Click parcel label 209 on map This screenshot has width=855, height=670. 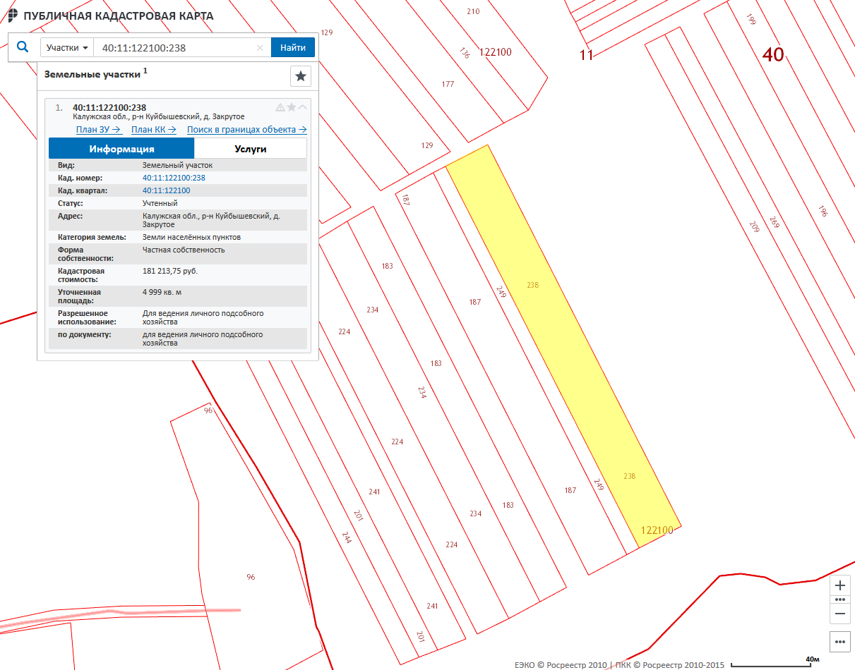tap(754, 227)
